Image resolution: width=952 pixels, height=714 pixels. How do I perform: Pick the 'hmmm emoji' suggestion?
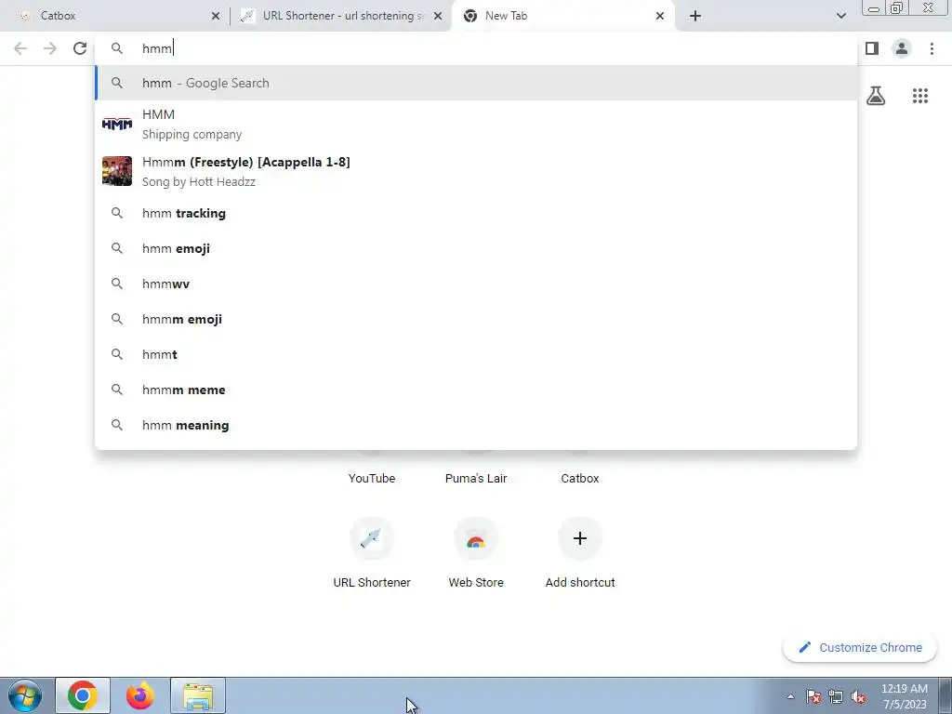click(476, 319)
